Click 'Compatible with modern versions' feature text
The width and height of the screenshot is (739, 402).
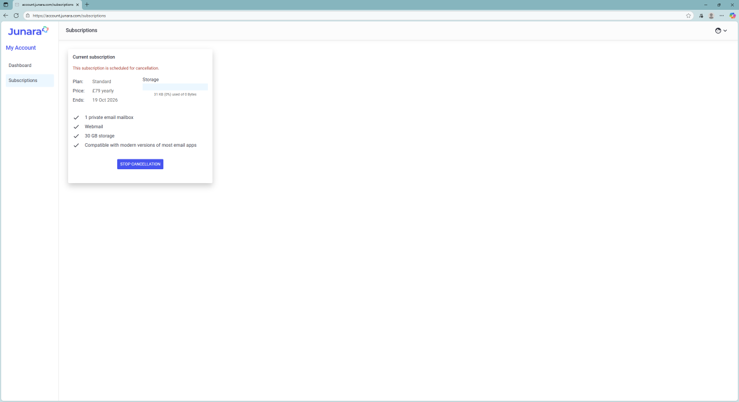pos(141,145)
